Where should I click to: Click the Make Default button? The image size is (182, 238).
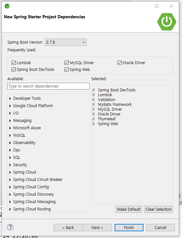click(129, 209)
